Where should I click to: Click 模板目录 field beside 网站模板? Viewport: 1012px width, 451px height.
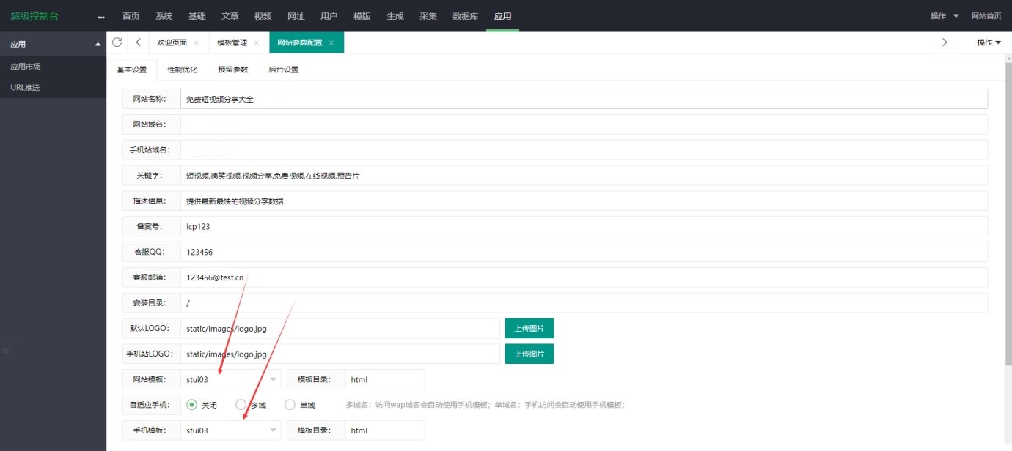tap(385, 379)
